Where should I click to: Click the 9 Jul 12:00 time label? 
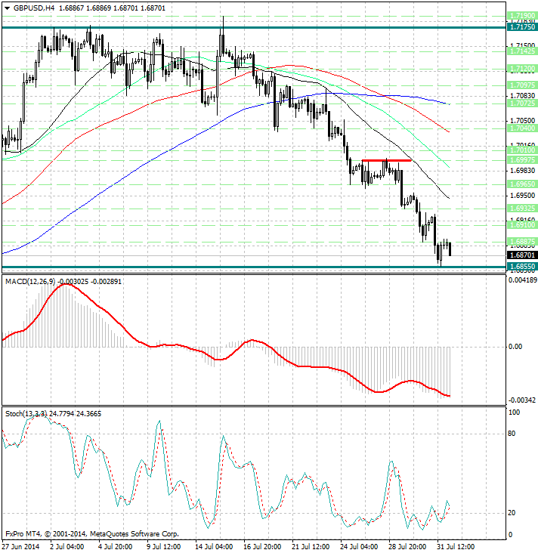pos(164,547)
